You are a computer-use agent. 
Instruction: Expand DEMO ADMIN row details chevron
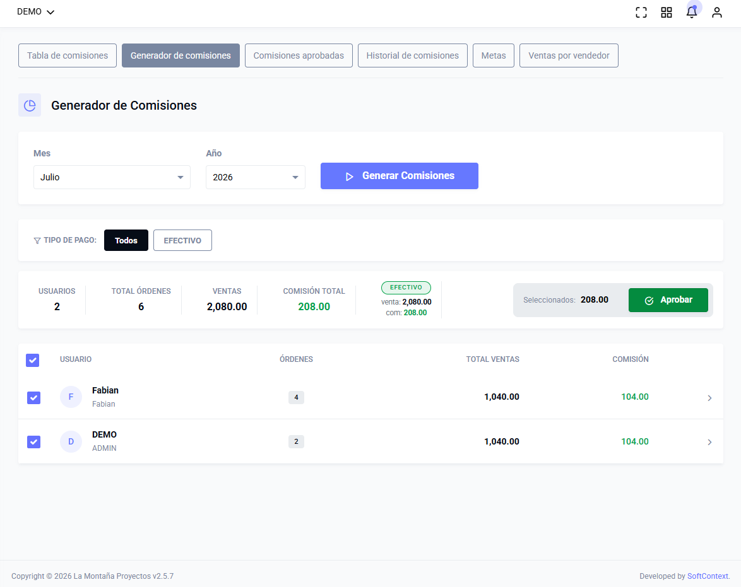click(709, 442)
